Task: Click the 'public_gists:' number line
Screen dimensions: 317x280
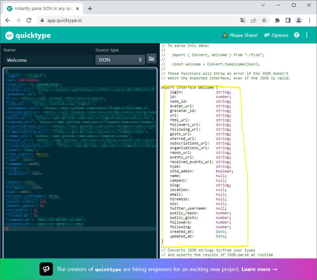Action: coord(200,218)
